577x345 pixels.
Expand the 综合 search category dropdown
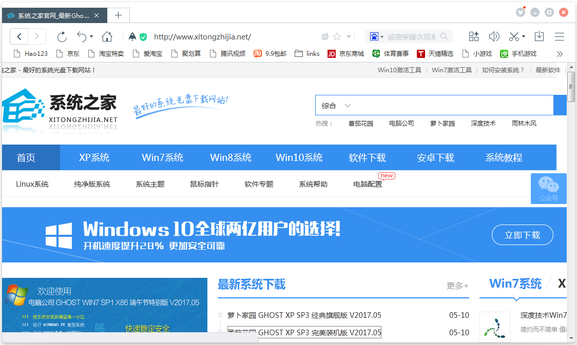pos(336,106)
